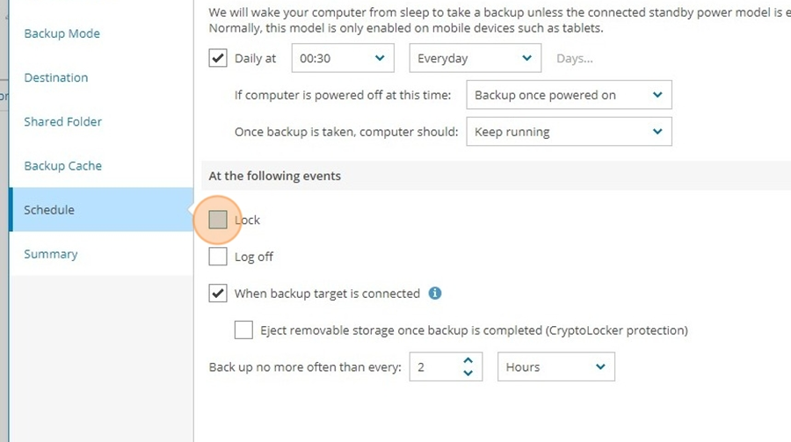Click the info icon beside backup target connected
Screen dimensions: 791x442
coord(435,293)
